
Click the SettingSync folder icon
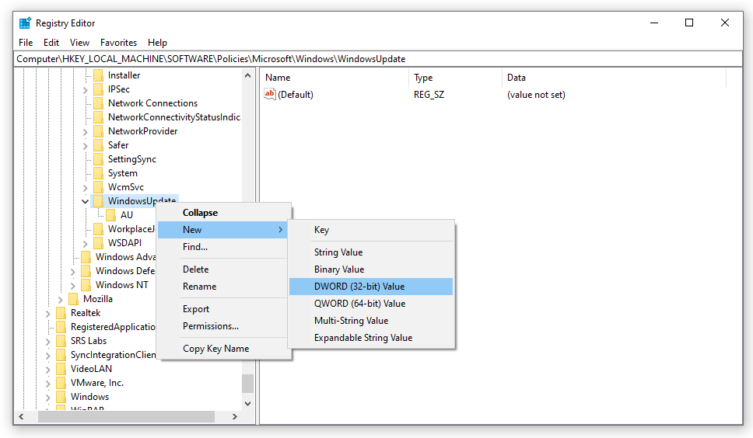coord(99,159)
